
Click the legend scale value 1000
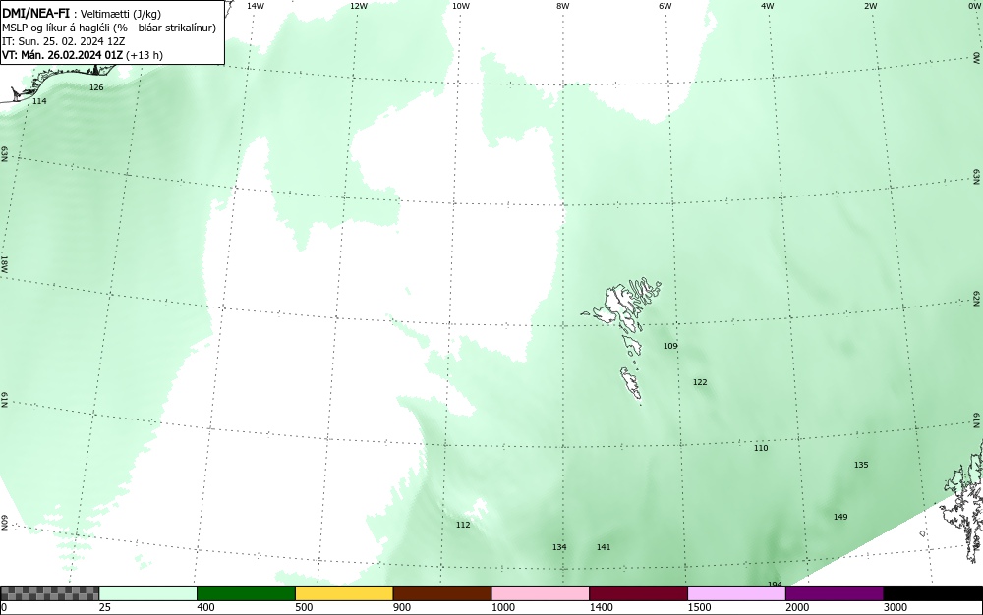click(x=502, y=607)
